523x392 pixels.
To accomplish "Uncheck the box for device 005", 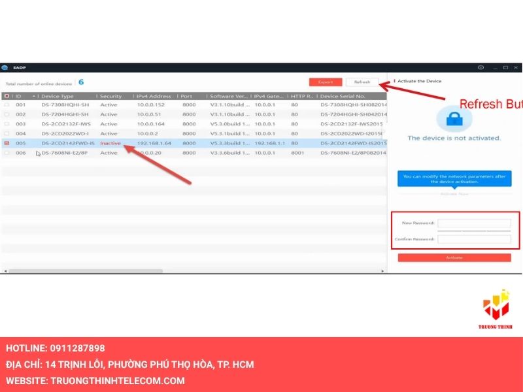I will point(7,143).
